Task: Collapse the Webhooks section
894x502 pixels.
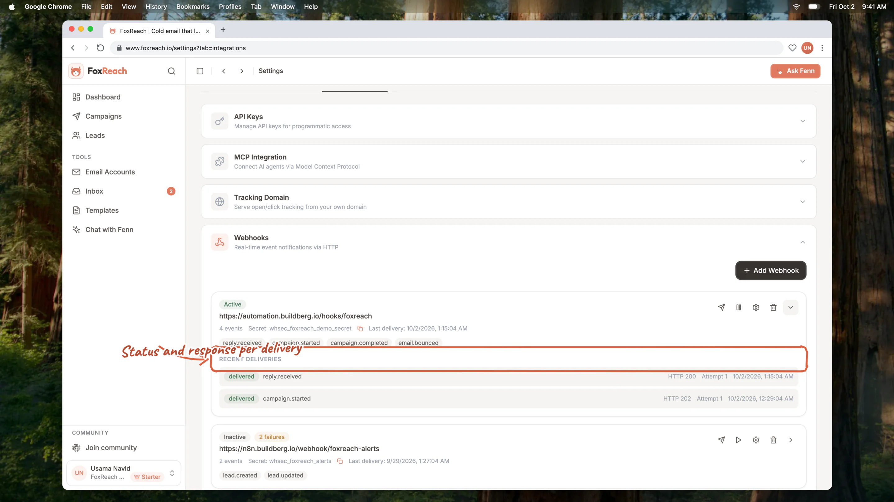Action: pyautogui.click(x=802, y=242)
